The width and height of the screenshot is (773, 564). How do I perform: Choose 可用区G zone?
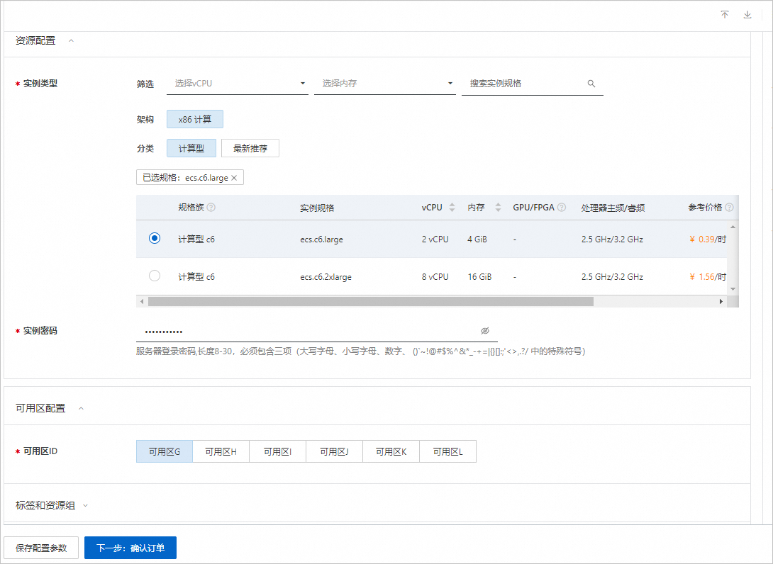(164, 451)
